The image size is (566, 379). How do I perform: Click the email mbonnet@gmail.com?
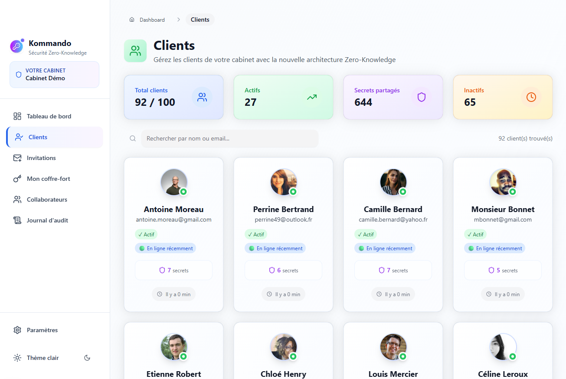pos(503,220)
